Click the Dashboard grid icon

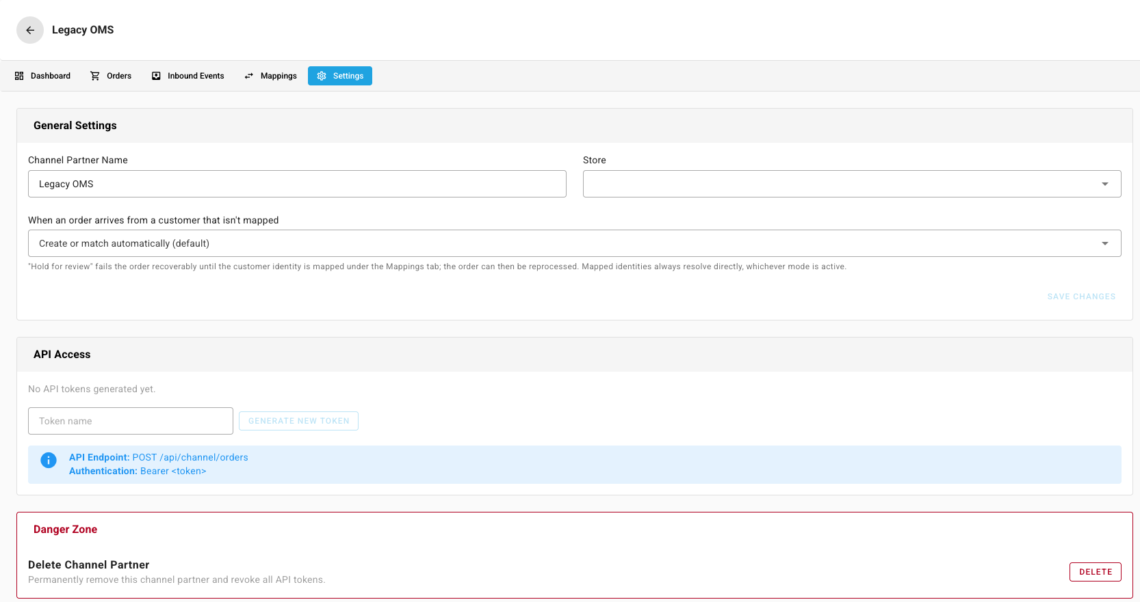click(19, 76)
